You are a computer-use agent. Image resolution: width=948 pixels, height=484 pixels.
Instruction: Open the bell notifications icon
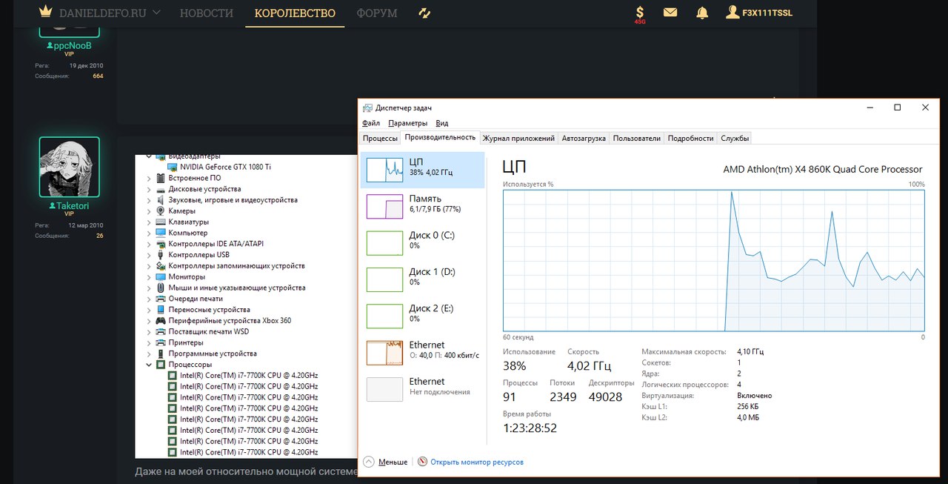pos(701,13)
